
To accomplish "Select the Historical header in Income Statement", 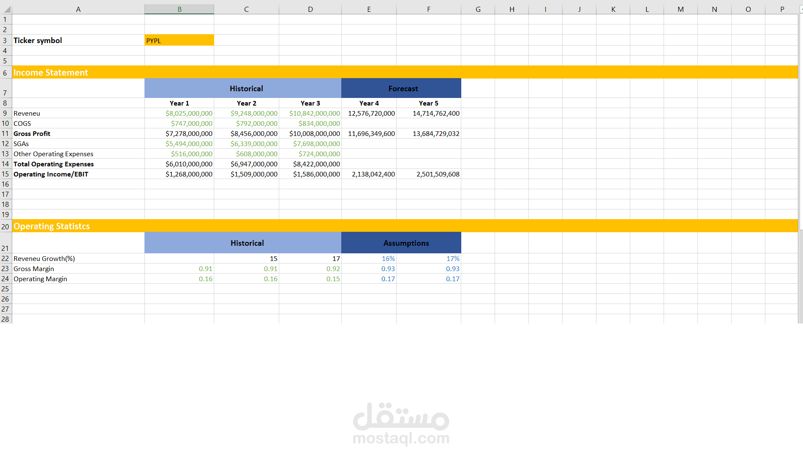I will point(243,88).
